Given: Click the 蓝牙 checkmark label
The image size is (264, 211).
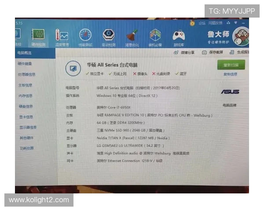Looking at the screenshot, I should 181,73.
